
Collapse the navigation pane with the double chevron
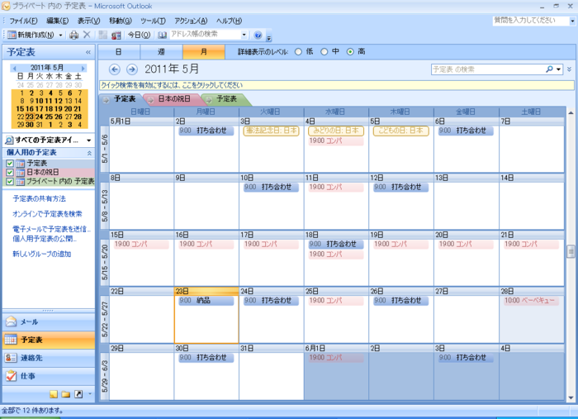click(x=88, y=52)
